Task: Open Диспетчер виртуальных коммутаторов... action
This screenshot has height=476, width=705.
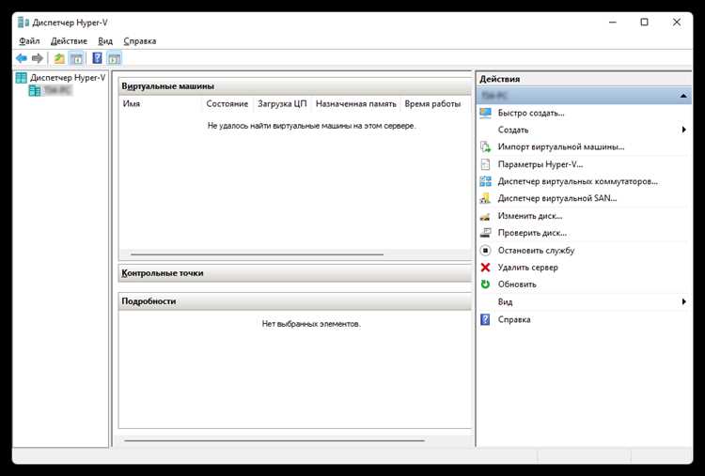Action: click(578, 181)
